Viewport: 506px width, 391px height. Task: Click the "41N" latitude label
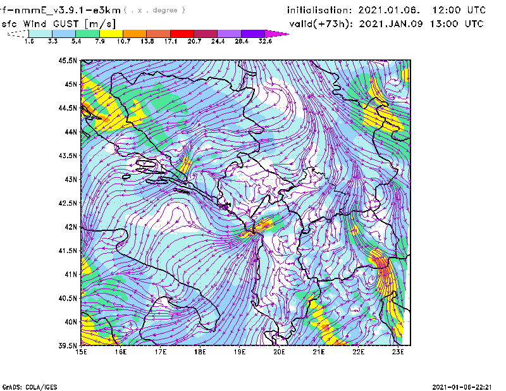[x=71, y=275]
